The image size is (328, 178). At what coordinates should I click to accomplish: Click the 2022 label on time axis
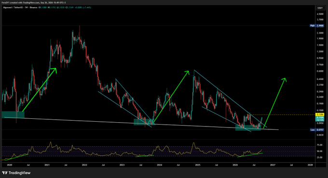[x=84, y=165]
